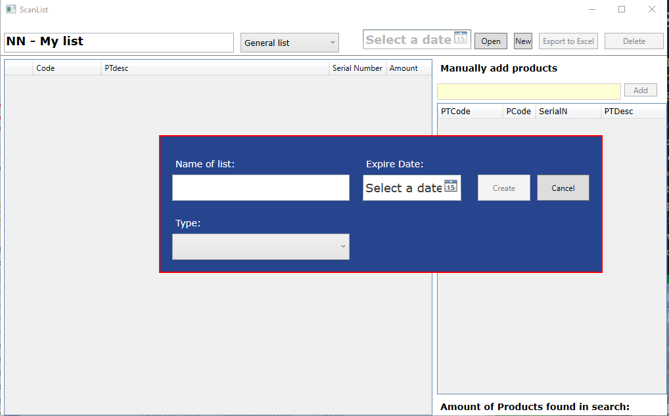Image resolution: width=669 pixels, height=416 pixels.
Task: Click the Name of list text field
Action: [260, 188]
